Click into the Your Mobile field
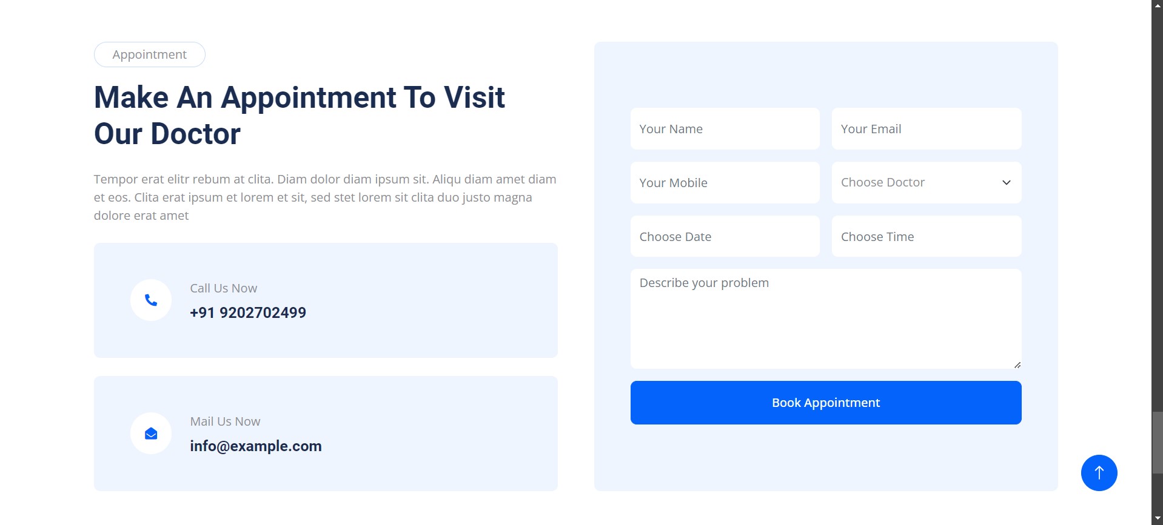Screen dimensions: 1163x525 725,183
